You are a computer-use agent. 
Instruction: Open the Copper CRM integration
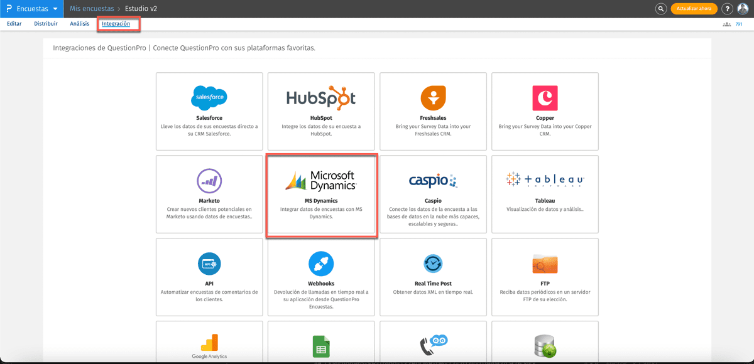[x=545, y=111]
